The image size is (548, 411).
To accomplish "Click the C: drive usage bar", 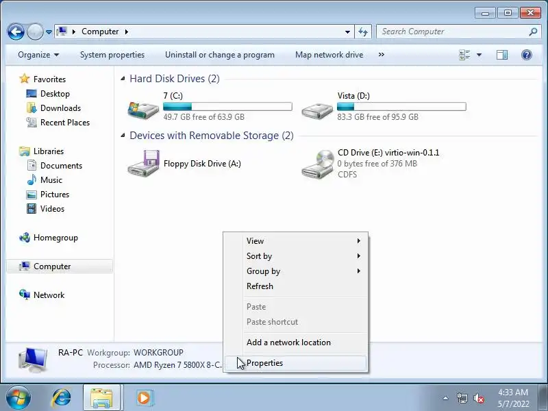I will click(227, 106).
